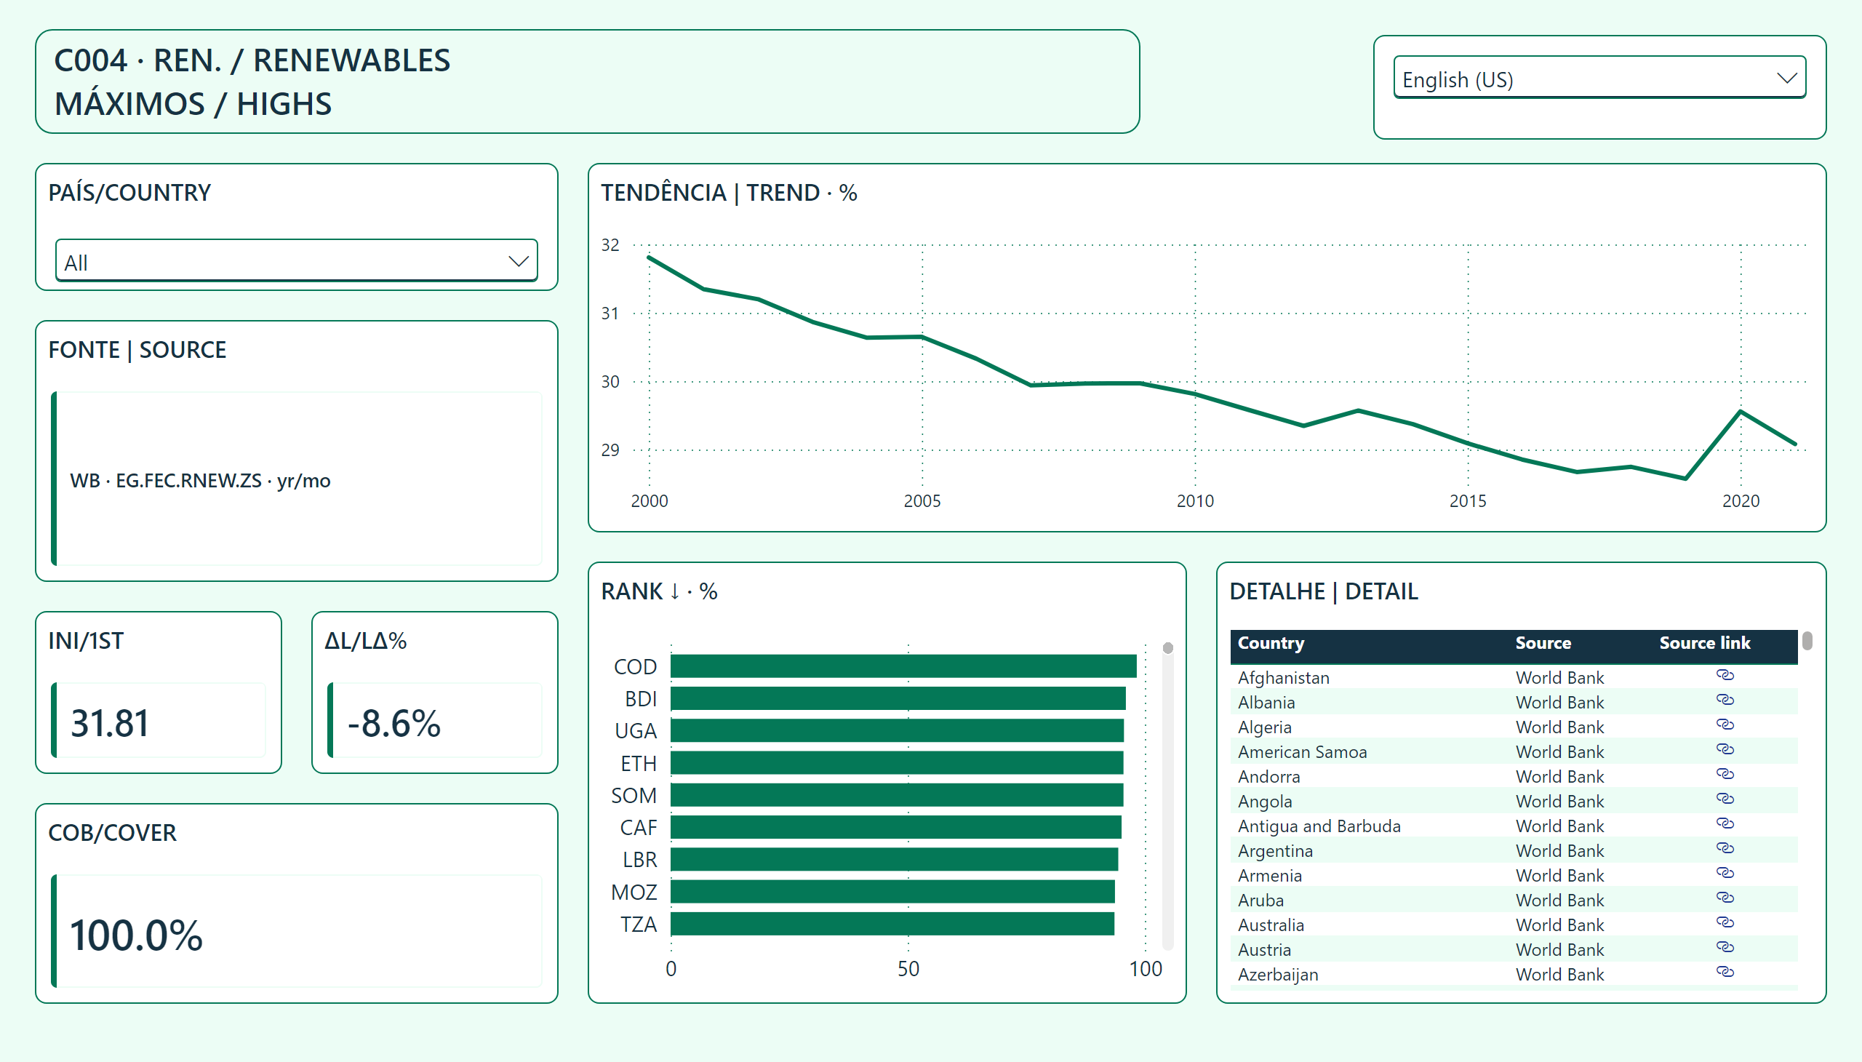Click the 2015 x-axis label on trend chart
Viewport: 1862px width, 1062px height.
point(1468,501)
